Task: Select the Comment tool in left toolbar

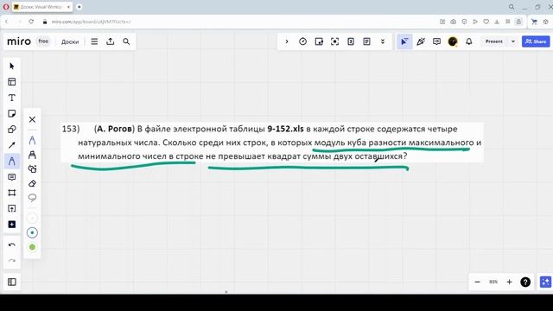Action: click(11, 177)
